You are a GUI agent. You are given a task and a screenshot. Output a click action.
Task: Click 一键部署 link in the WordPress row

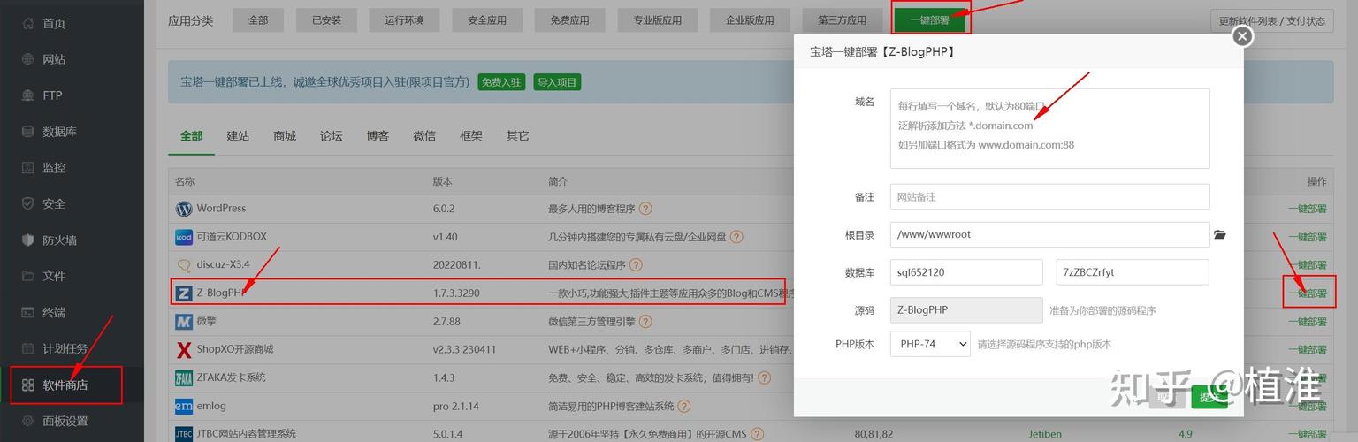click(1307, 209)
